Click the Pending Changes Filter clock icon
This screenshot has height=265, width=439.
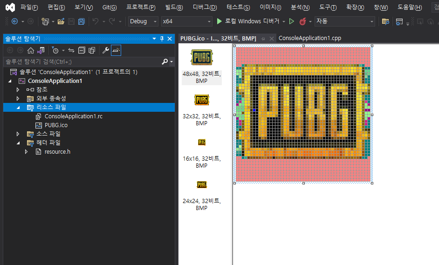[55, 50]
